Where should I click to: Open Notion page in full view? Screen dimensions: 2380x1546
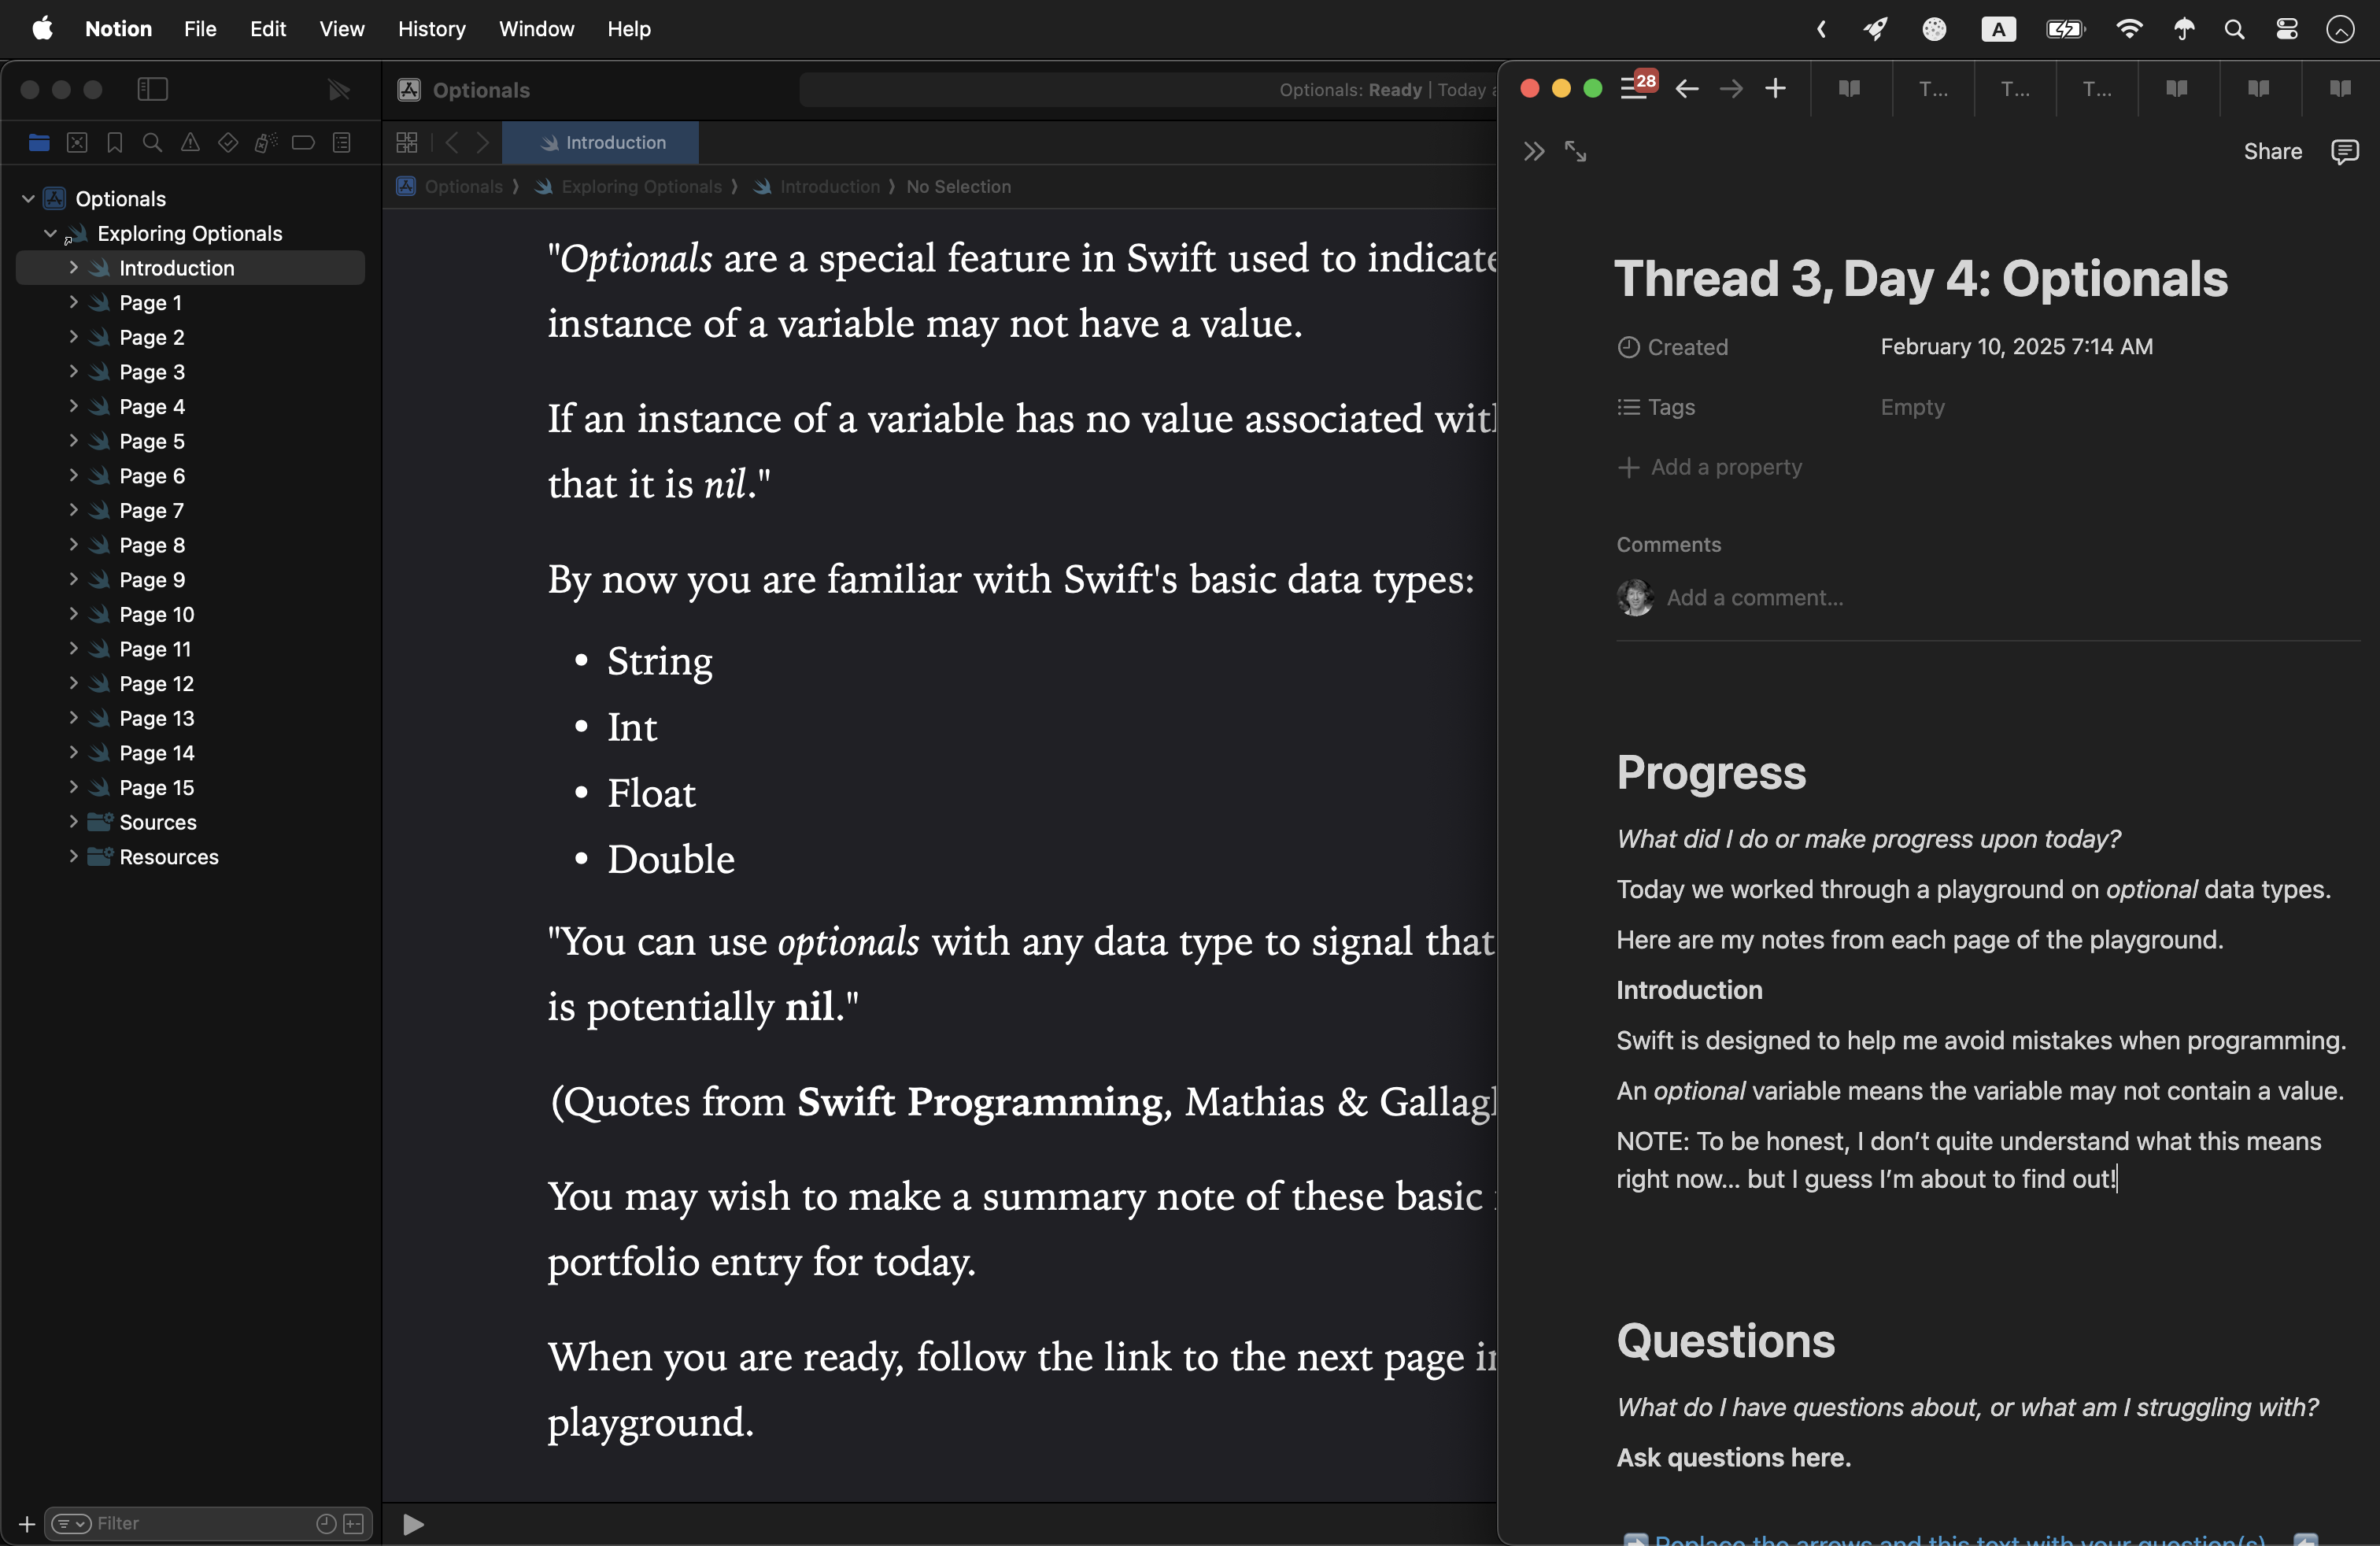click(1576, 152)
